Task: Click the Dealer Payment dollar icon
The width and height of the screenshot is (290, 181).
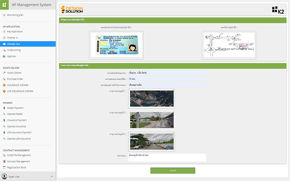Action: (x=4, y=108)
